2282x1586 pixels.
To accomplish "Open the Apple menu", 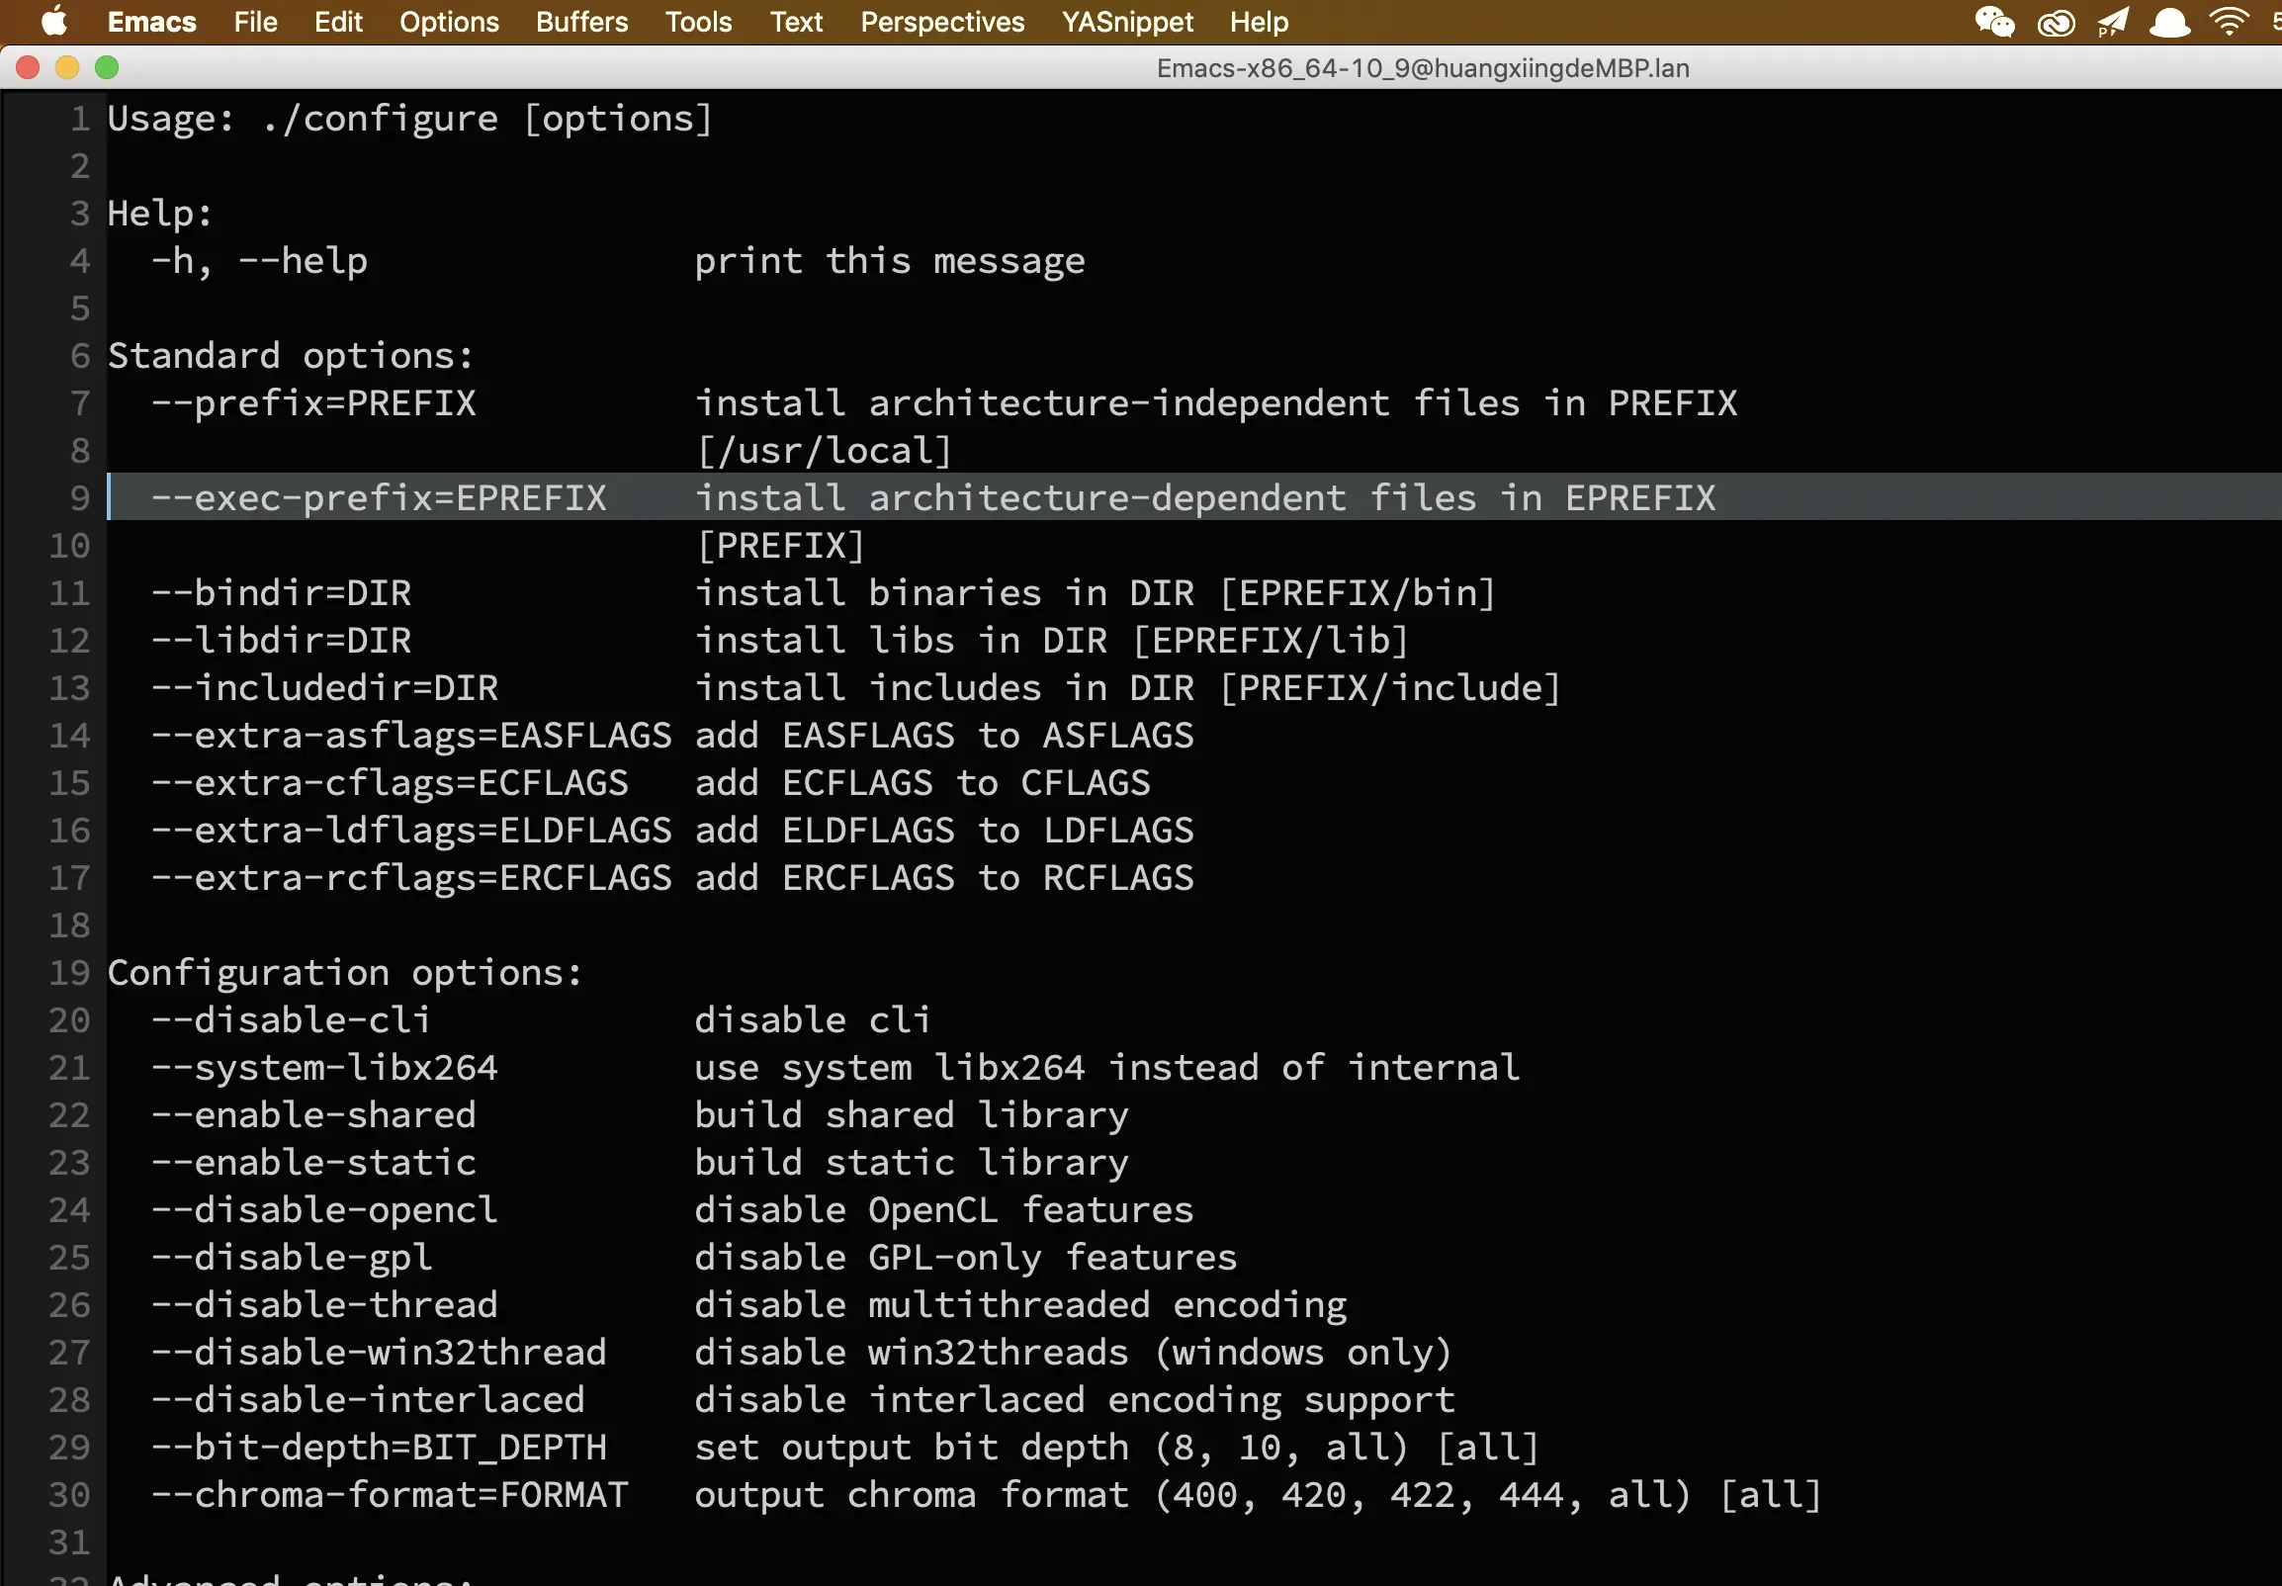I will click(x=53, y=22).
